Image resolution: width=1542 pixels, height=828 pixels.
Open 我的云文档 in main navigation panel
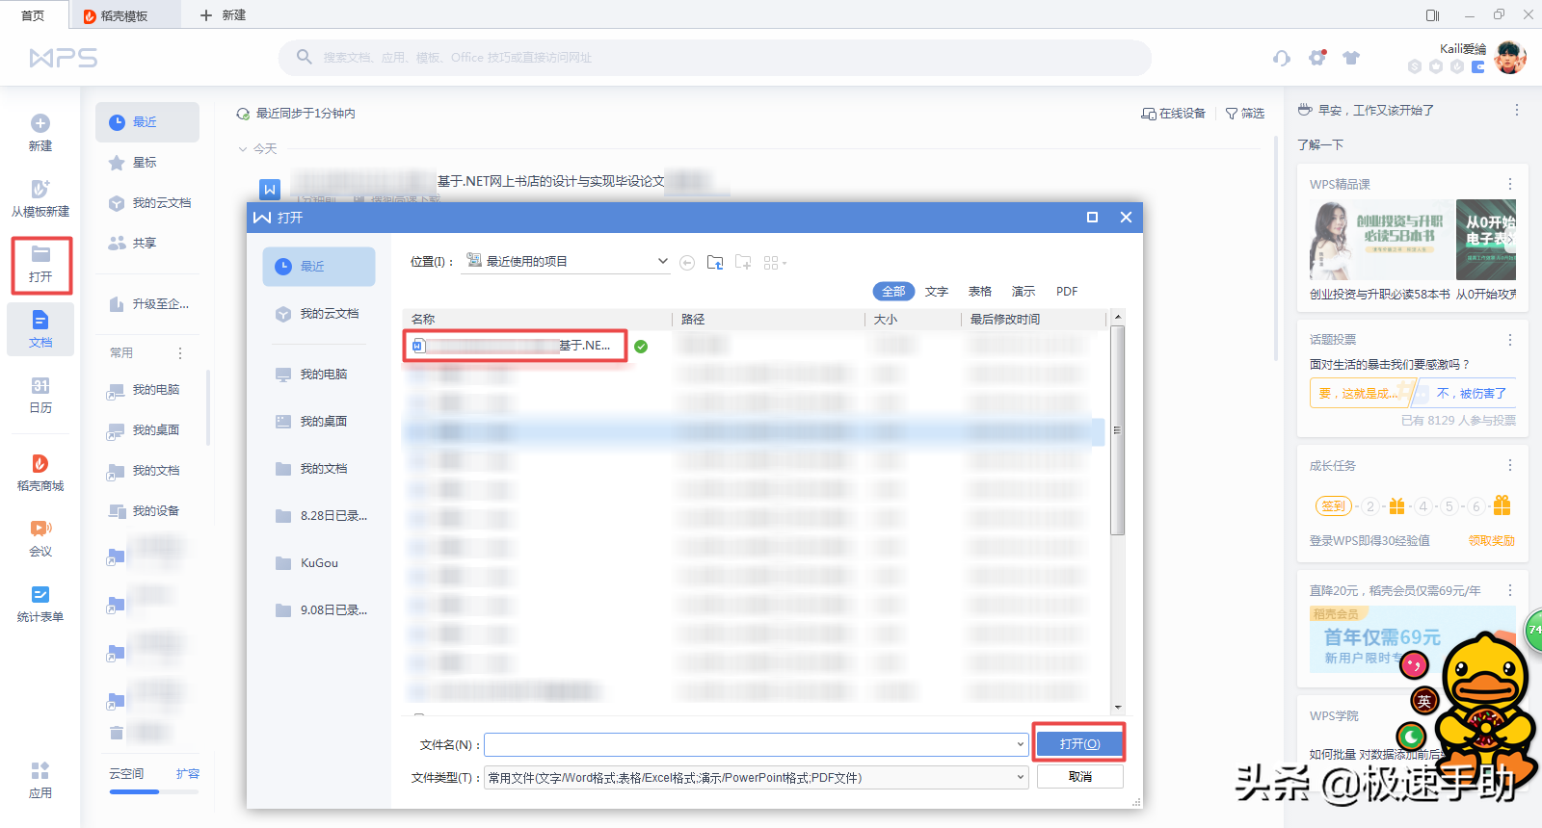(147, 203)
